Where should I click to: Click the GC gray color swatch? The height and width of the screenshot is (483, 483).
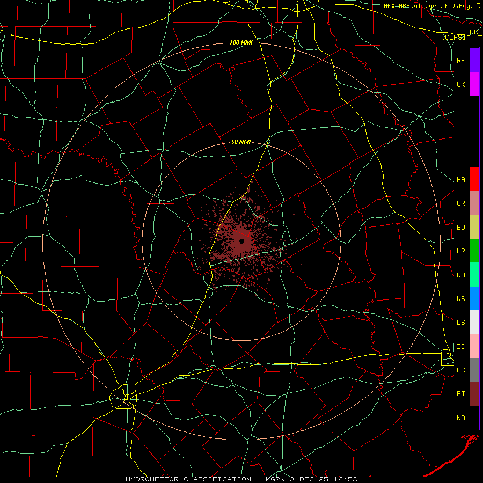[x=474, y=370]
